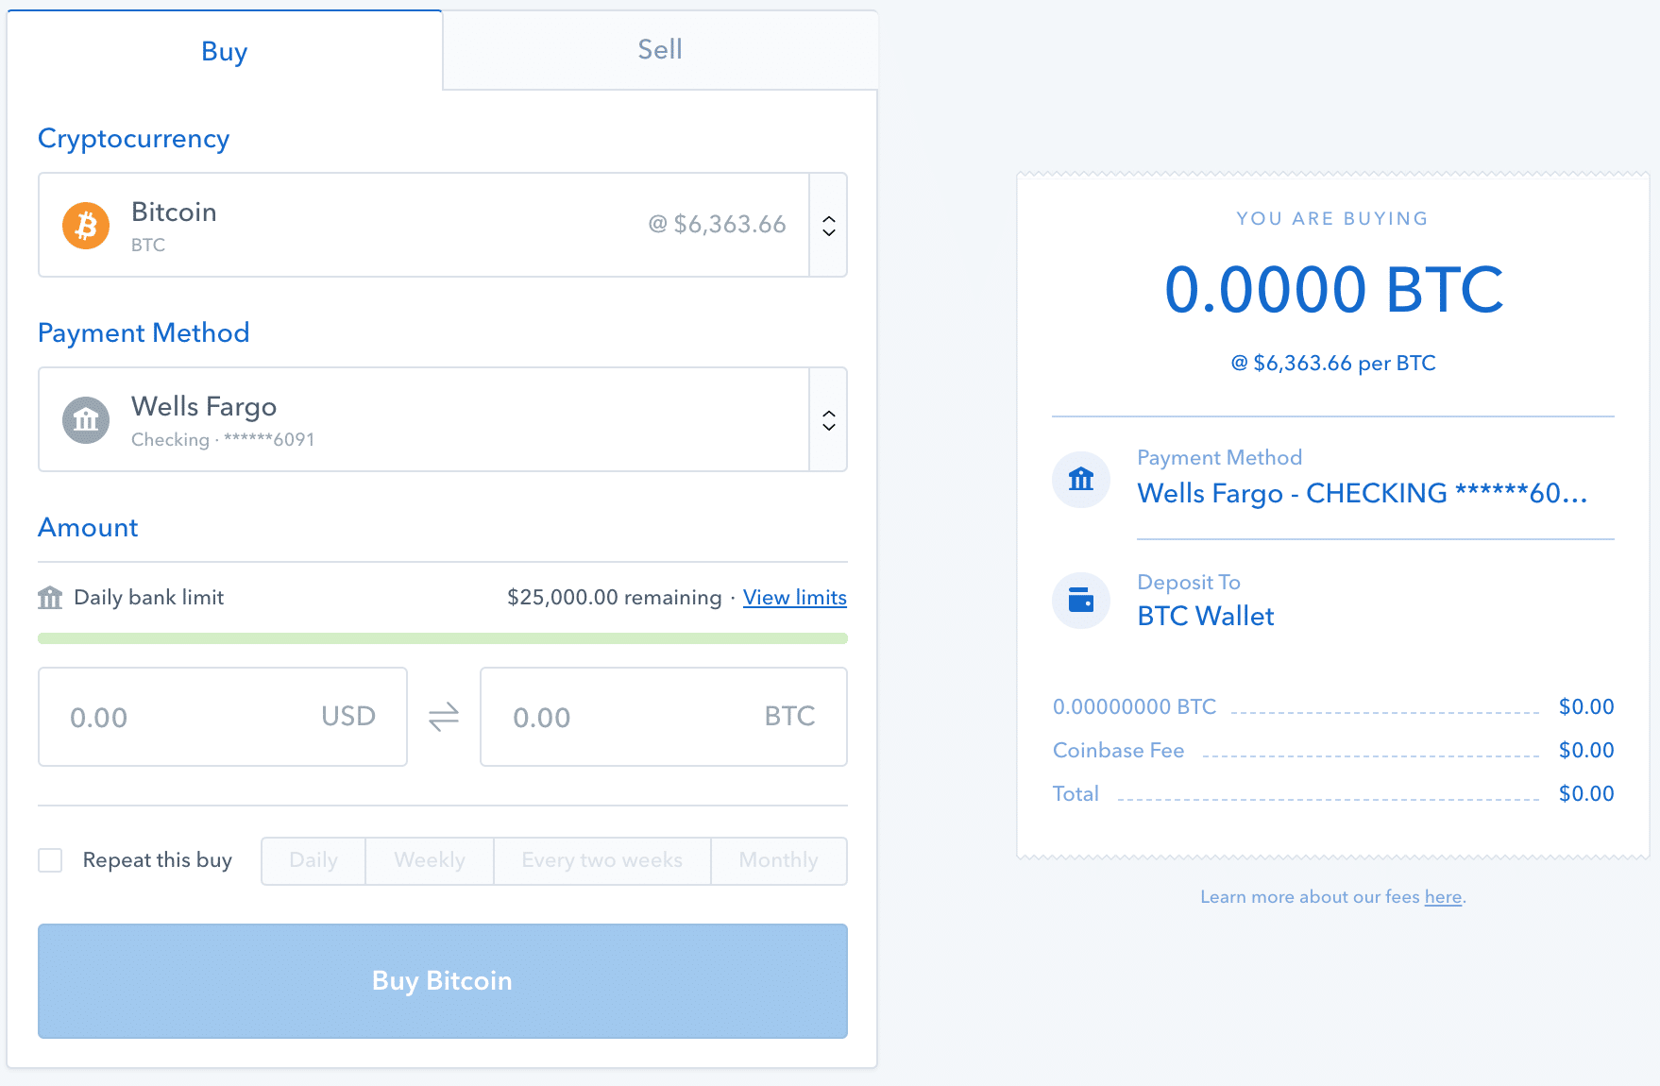Screen dimensions: 1660x1086
Task: Click the Buy Bitcoin button
Action: (x=442, y=981)
